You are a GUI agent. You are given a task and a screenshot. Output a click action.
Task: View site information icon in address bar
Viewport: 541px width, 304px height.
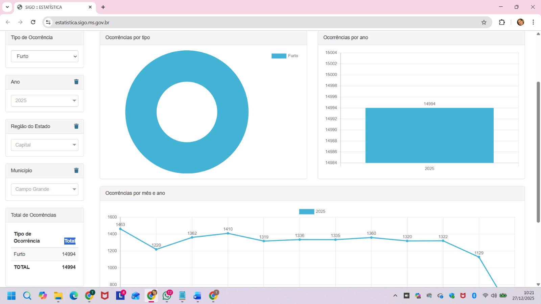tap(48, 22)
